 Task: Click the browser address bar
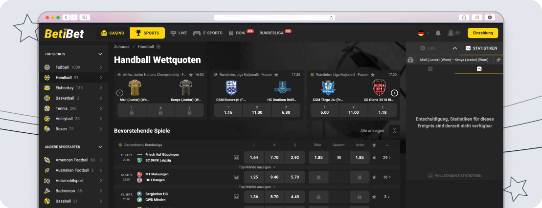(274, 17)
